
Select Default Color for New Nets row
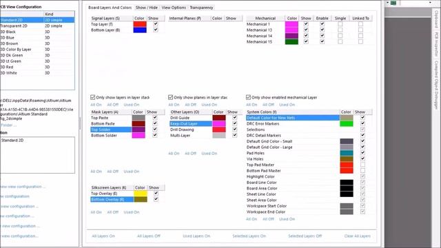tap(292, 118)
